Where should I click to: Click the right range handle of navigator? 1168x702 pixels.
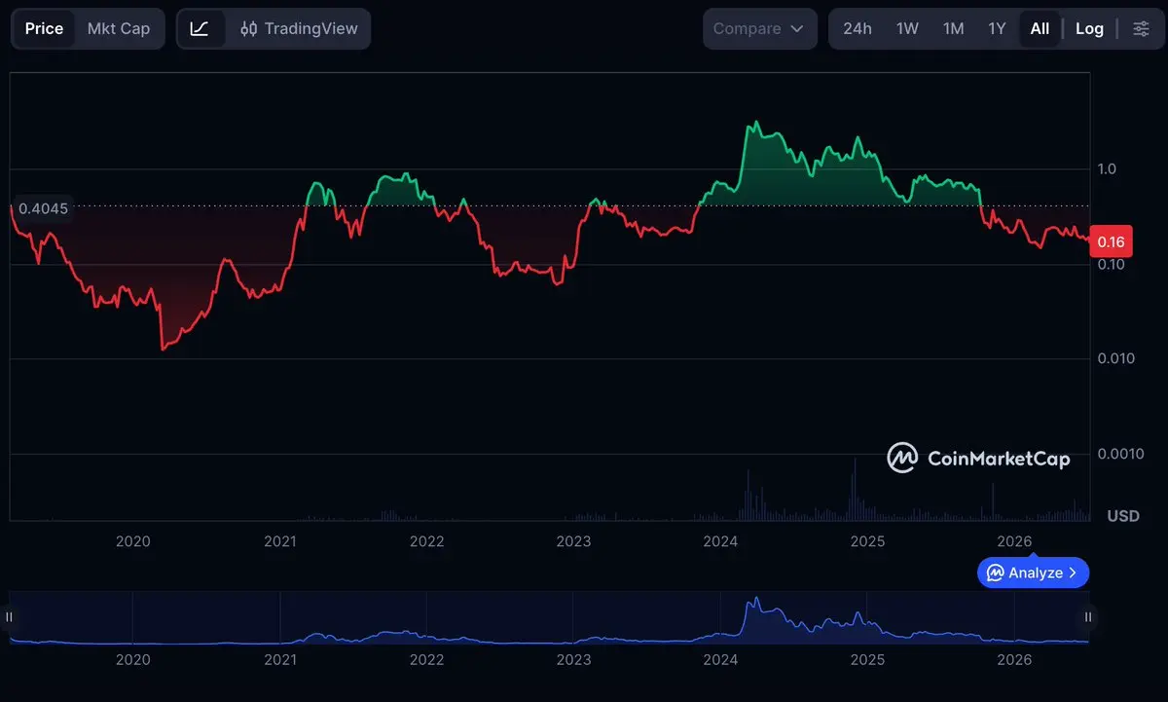1088,616
